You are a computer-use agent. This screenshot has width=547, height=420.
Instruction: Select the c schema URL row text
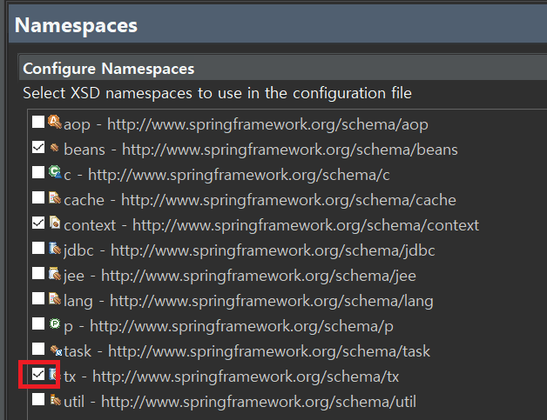pyautogui.click(x=226, y=175)
